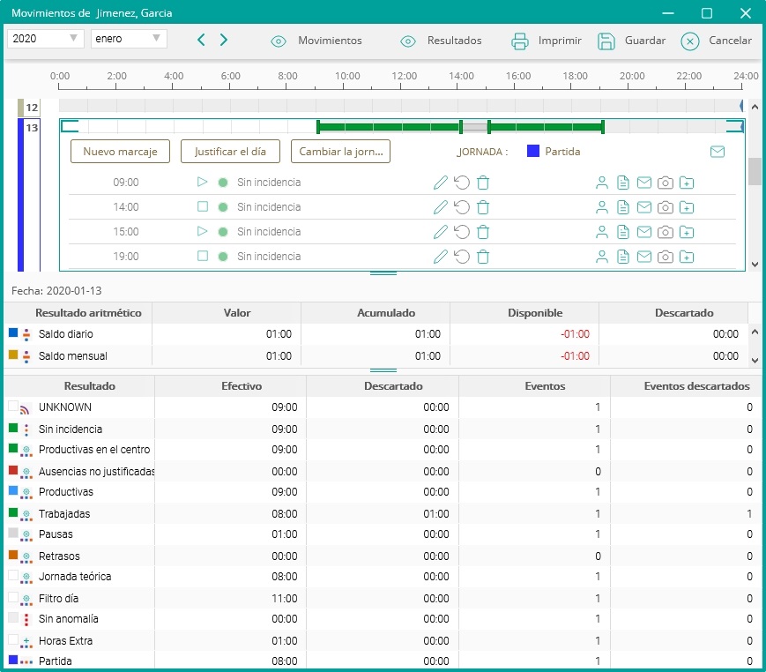Toggle the entry arrow of 15:00 marking
This screenshot has height=672, width=766.
pyautogui.click(x=202, y=231)
